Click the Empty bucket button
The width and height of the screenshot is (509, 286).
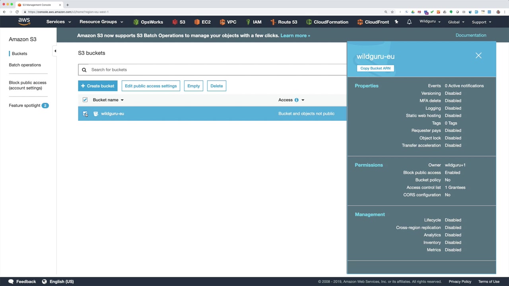tap(194, 86)
